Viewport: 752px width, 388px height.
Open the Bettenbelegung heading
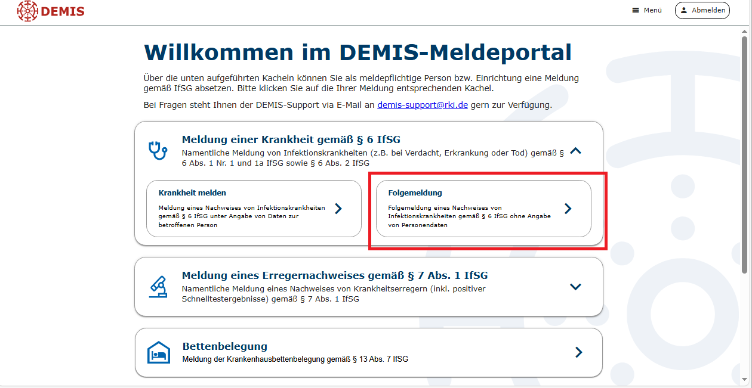tap(224, 346)
